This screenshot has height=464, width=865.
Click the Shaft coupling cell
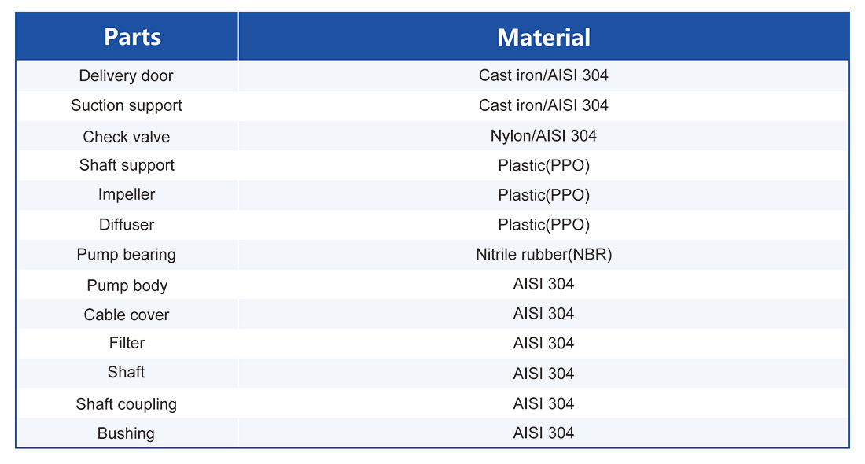126,404
